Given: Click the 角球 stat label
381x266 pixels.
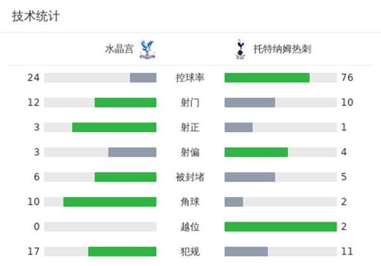Looking at the screenshot, I should pyautogui.click(x=190, y=202).
